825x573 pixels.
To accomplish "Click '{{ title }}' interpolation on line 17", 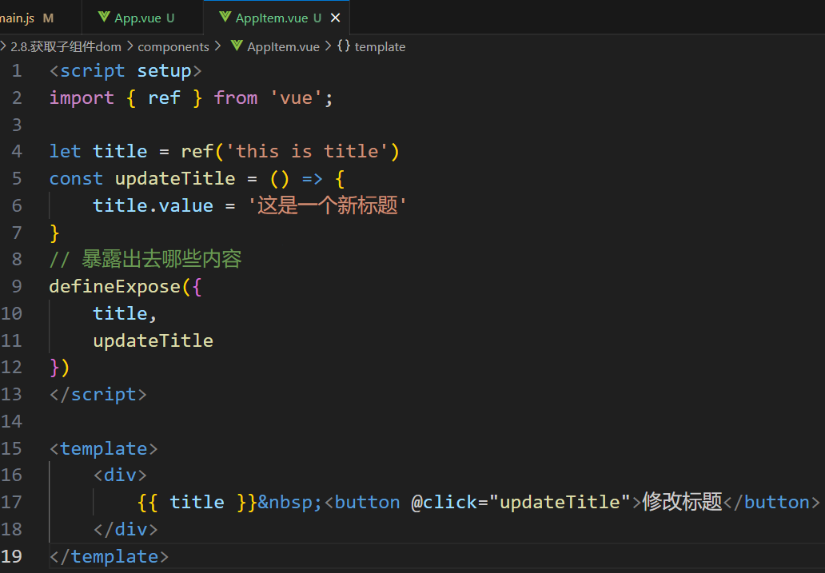I will tap(197, 502).
